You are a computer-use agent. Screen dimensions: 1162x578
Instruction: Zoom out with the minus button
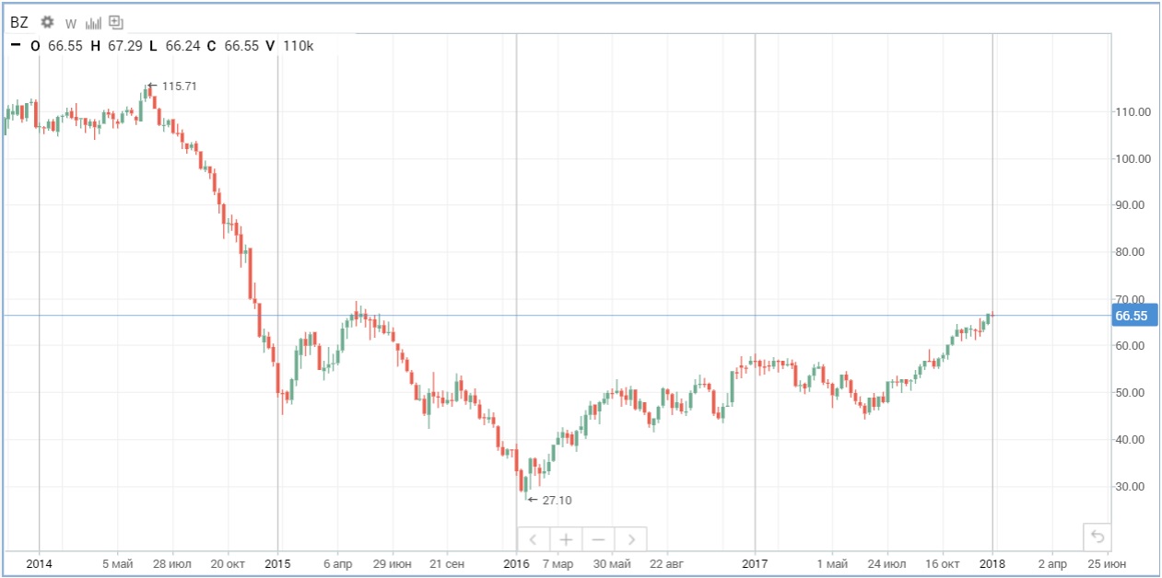(x=598, y=539)
